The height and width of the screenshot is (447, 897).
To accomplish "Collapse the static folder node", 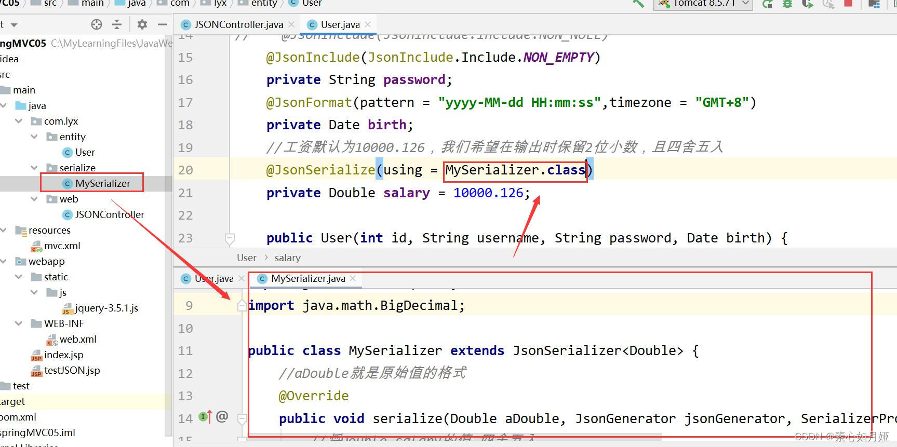I will [19, 277].
